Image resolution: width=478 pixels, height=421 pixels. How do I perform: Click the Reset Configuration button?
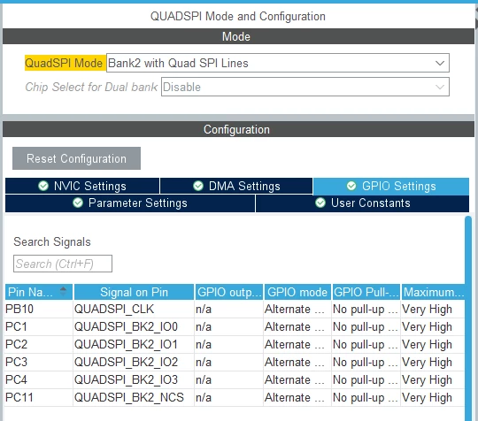tap(76, 158)
